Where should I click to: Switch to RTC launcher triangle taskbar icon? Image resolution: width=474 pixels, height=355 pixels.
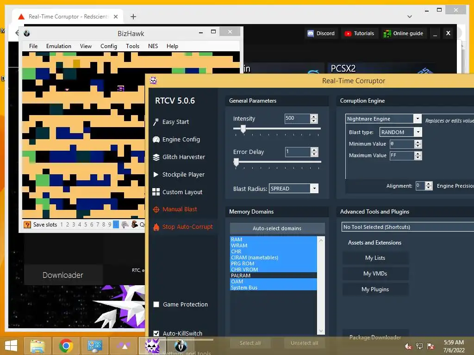[x=123, y=346]
